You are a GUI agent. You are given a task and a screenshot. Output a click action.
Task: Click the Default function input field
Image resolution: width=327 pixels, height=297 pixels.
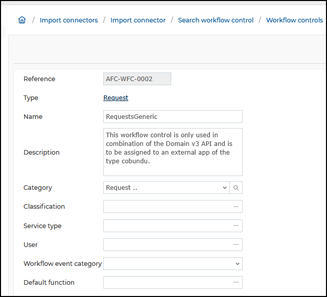pyautogui.click(x=173, y=282)
